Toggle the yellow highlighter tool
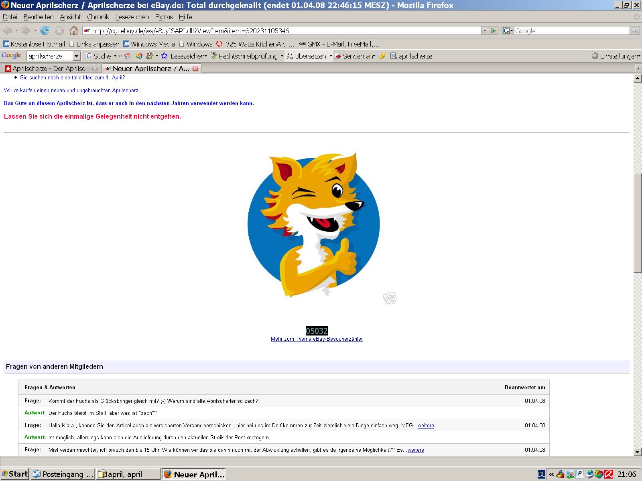Image resolution: width=642 pixels, height=481 pixels. tap(382, 56)
